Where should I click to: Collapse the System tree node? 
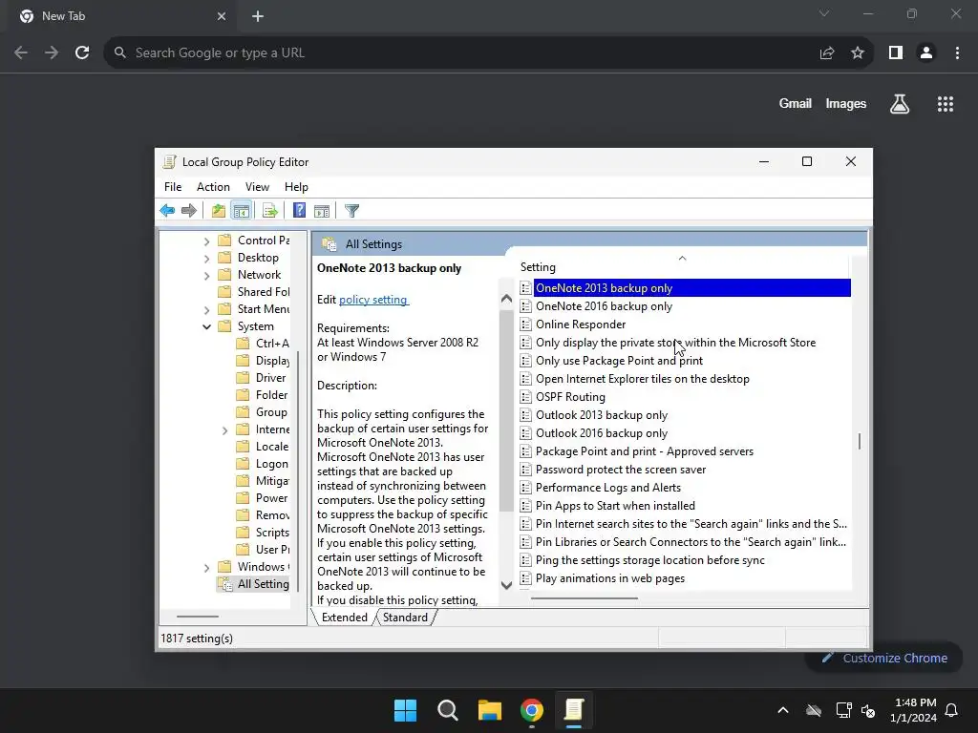pyautogui.click(x=207, y=326)
